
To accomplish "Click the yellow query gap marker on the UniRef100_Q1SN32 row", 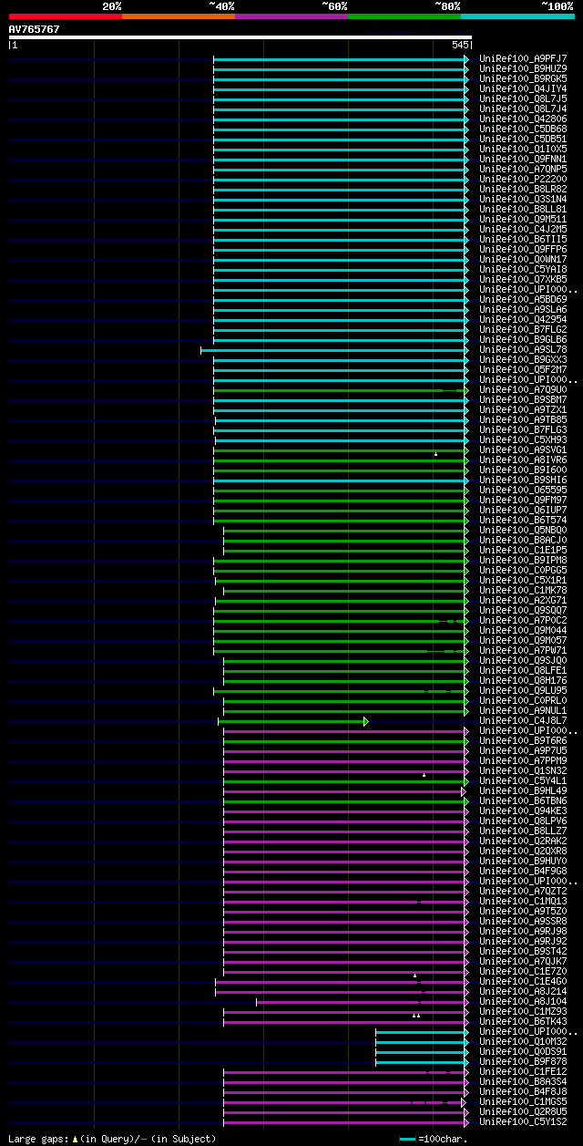I will (x=424, y=774).
